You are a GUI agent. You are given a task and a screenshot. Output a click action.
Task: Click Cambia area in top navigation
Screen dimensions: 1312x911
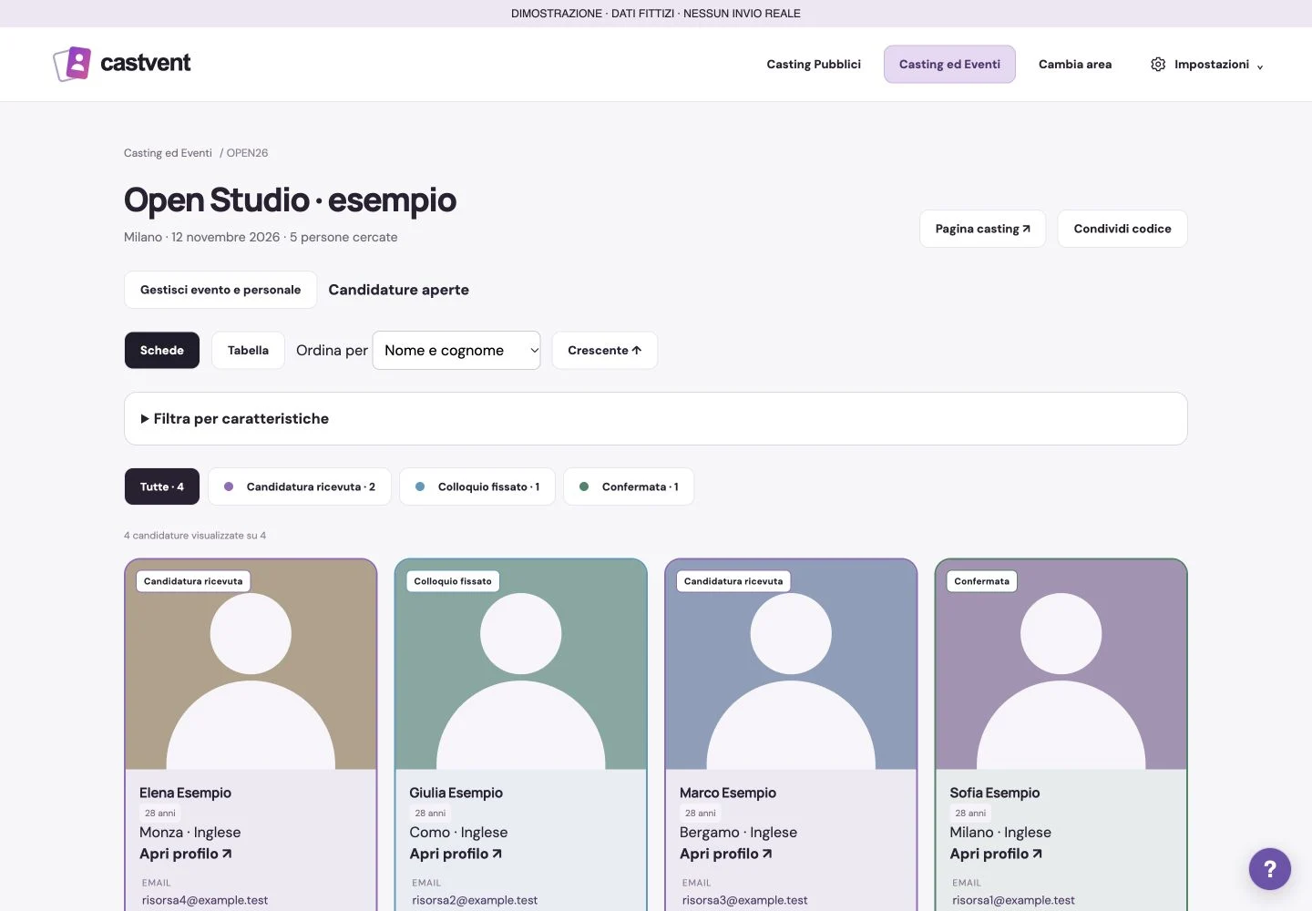(1075, 65)
